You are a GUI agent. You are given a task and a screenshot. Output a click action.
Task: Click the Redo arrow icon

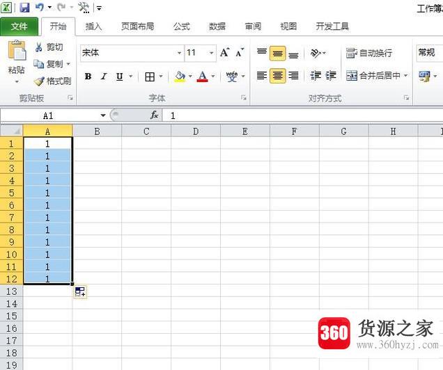[x=61, y=8]
